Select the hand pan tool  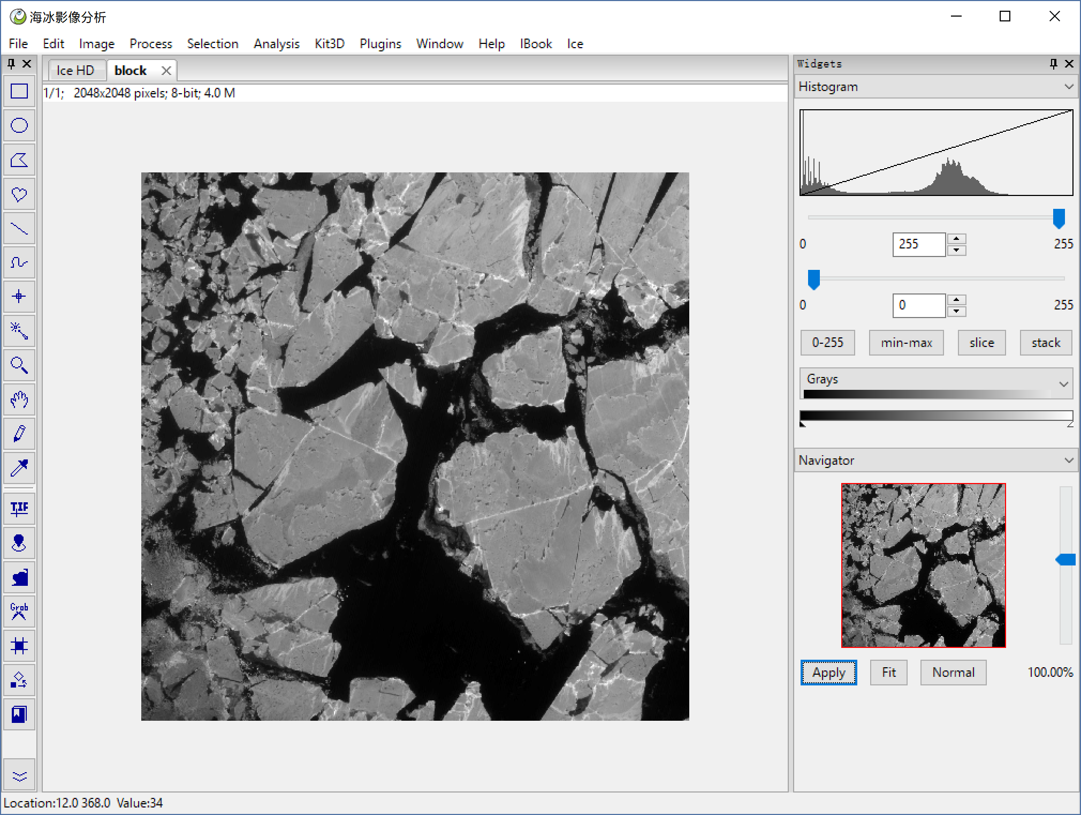pos(19,399)
